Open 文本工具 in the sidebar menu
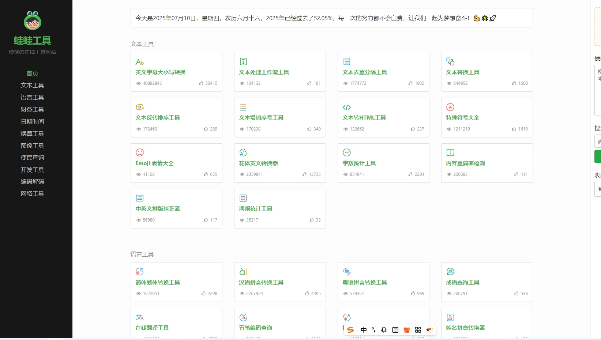 32,85
